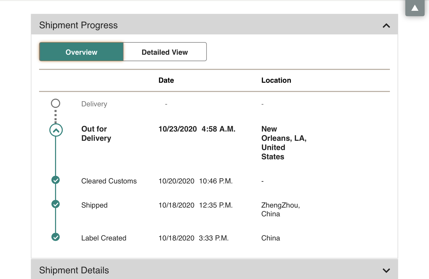Image resolution: width=429 pixels, height=279 pixels.
Task: Click the Cleared Customs checkmark icon
Action: click(56, 180)
